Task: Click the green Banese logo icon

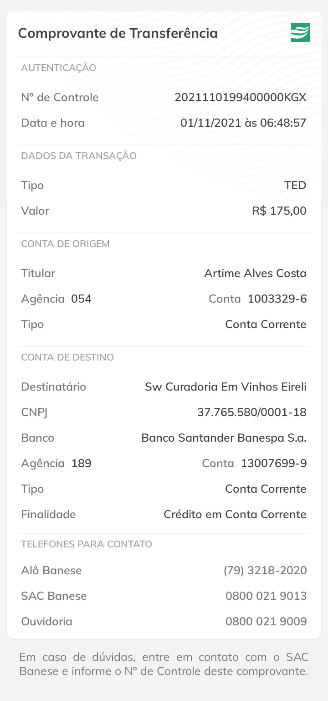Action: tap(300, 32)
